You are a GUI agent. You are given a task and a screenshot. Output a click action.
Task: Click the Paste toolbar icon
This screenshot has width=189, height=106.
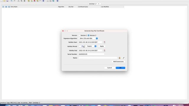click(25, 1)
